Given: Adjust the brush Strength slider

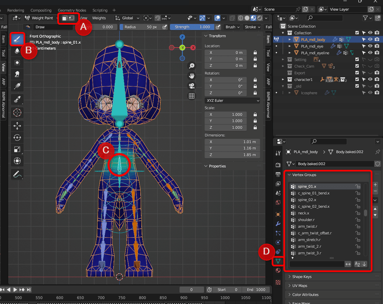Looking at the screenshot, I should pyautogui.click(x=192, y=27).
